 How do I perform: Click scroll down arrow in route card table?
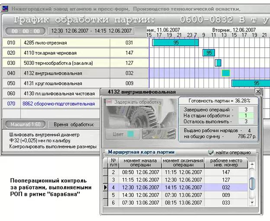coord(252,202)
